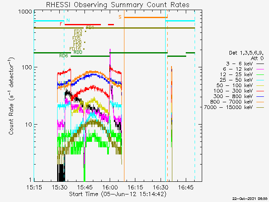This screenshot has width=269, height=202.
Task: Click the red 100 - 300 keV legend line
Action: pyautogui.click(x=260, y=91)
